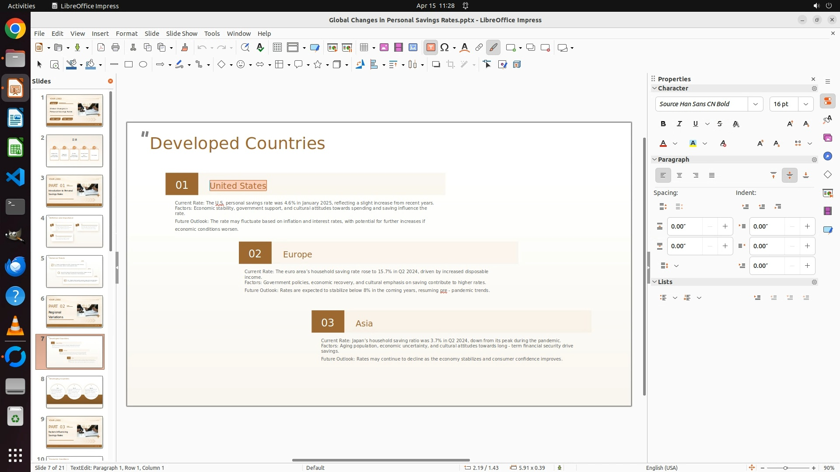This screenshot has width=840, height=472.
Task: Click the Shadow toggle icon in toolbar
Action: (436, 65)
